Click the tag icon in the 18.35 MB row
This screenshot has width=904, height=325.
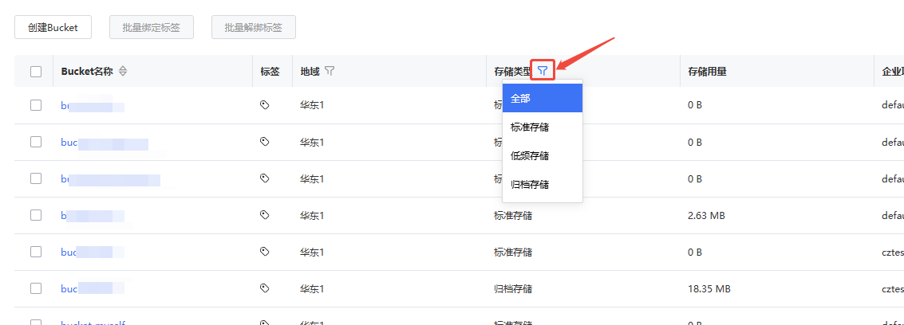[265, 288]
